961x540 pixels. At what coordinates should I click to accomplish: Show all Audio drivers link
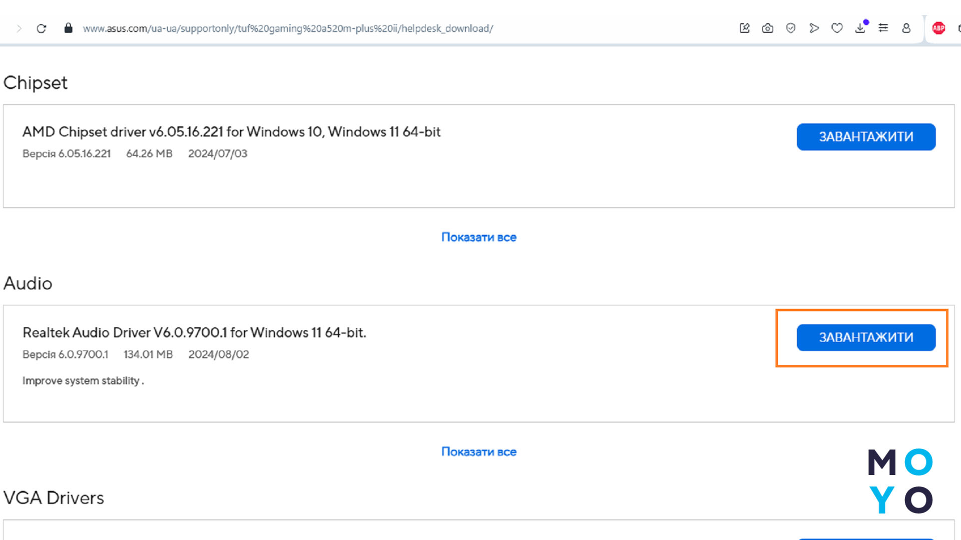(478, 451)
